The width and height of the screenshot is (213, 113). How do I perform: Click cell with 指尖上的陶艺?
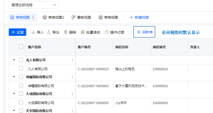click(x=125, y=69)
